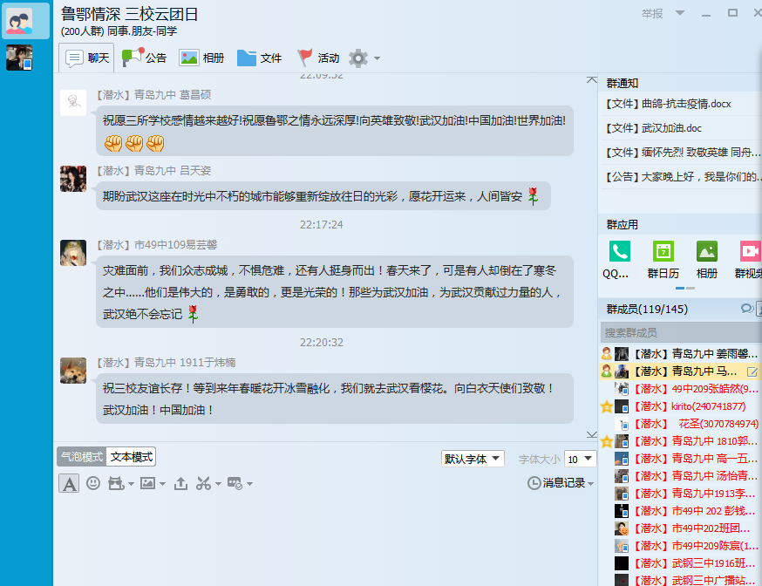
Task: Select the font color tool
Action: (69, 483)
